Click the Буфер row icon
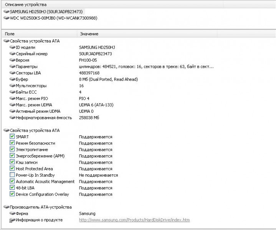The height and width of the screenshot is (230, 276). pos(12,79)
